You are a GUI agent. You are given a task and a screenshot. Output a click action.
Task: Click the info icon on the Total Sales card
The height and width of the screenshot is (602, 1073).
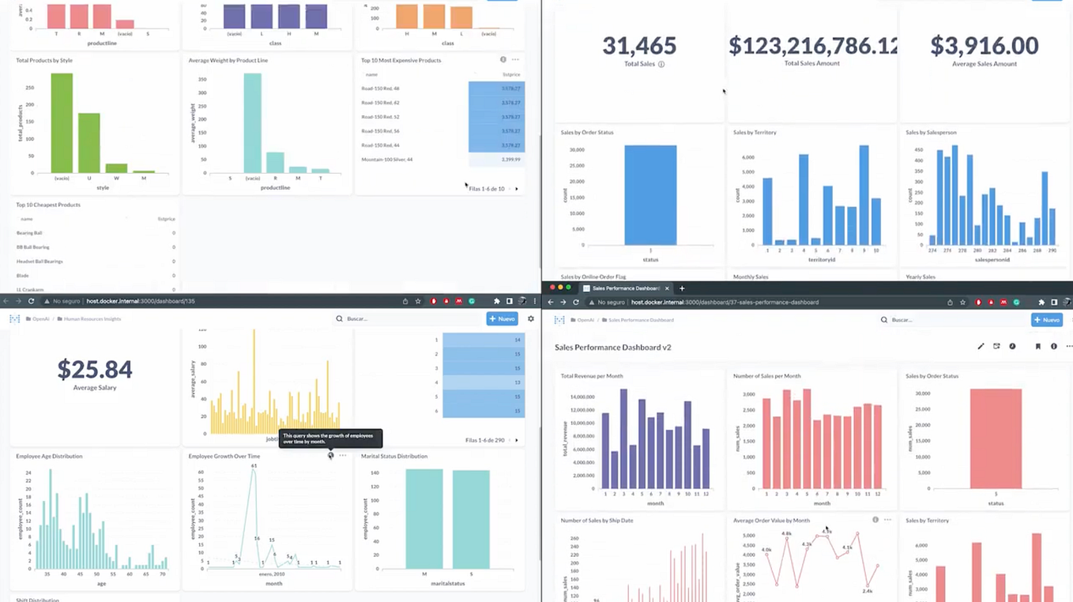661,64
